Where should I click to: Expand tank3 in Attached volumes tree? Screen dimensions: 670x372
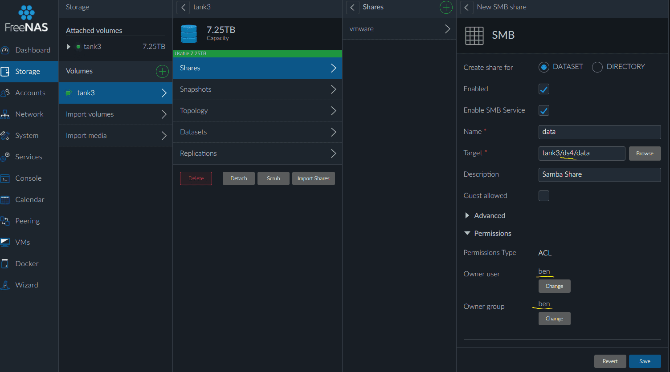click(68, 47)
